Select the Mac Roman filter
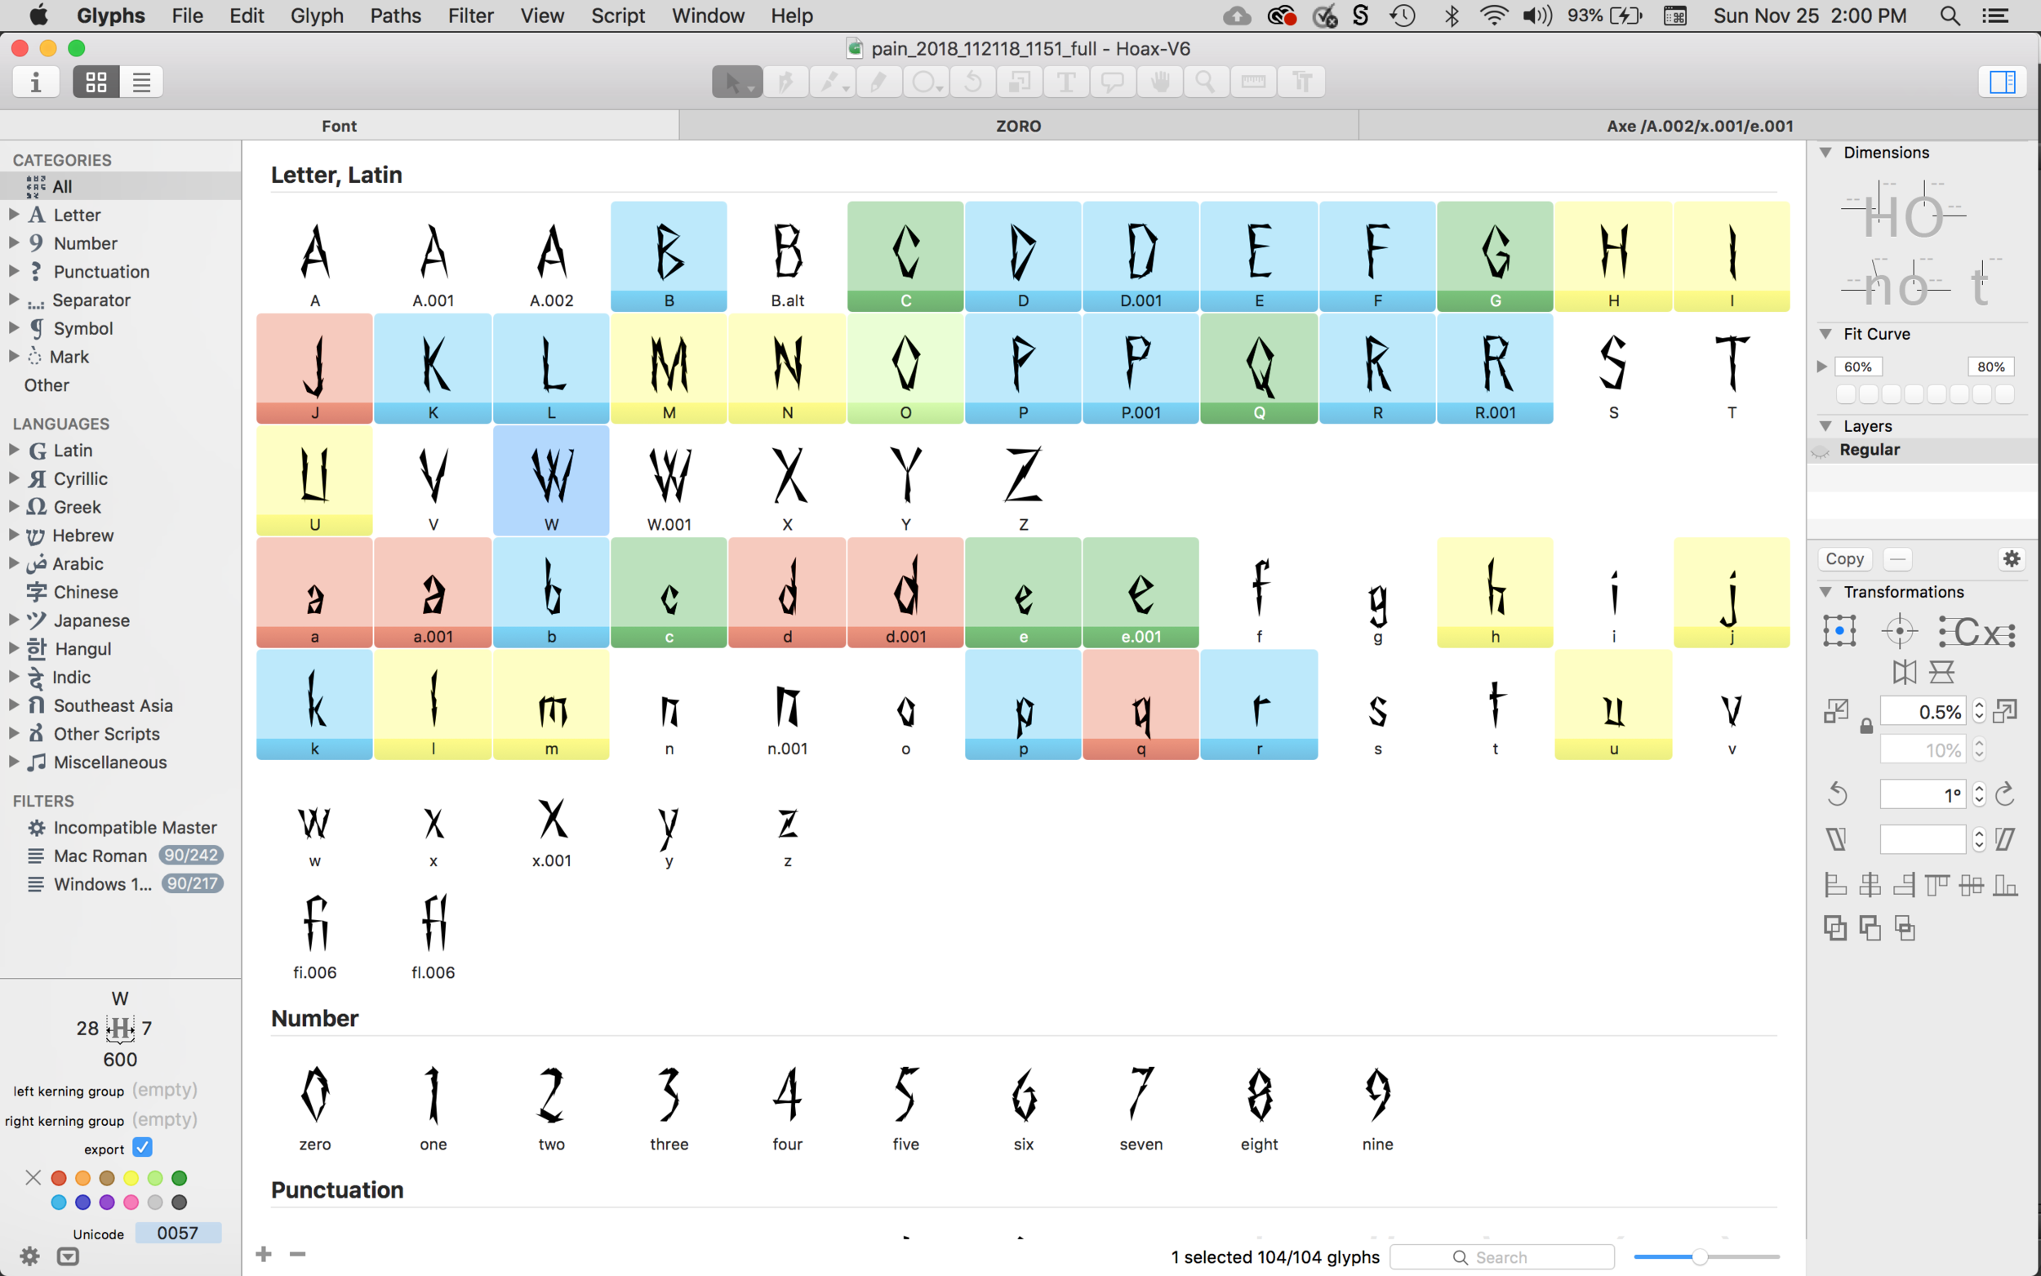Image resolution: width=2041 pixels, height=1276 pixels. (100, 856)
